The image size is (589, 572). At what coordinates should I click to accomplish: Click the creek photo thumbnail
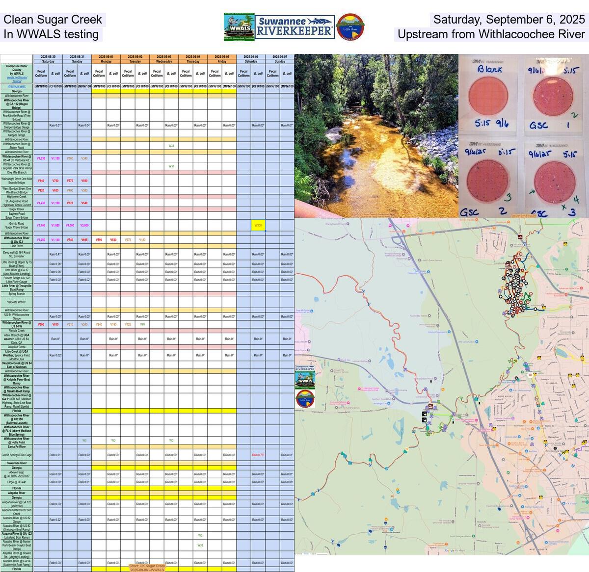[376, 135]
